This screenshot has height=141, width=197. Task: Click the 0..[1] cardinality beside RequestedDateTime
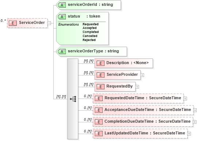[x=88, y=96]
